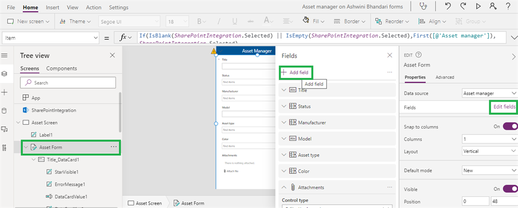Close the Fields panel

coord(390,56)
